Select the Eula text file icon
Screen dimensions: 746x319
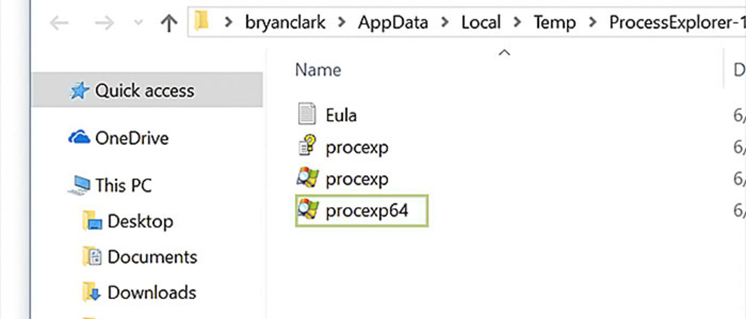point(307,114)
